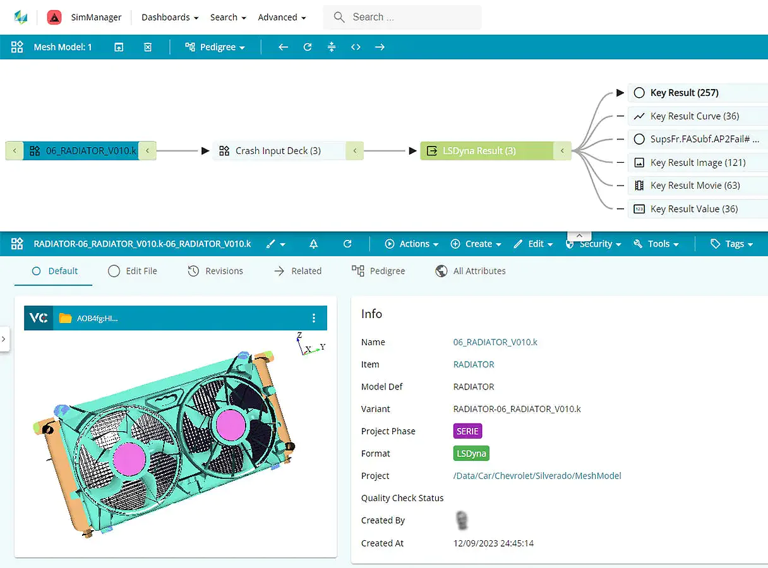
Task: Click the LSDyna format badge
Action: pos(471,453)
